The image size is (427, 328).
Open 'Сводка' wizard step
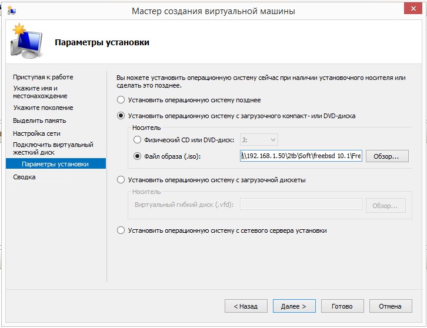(24, 177)
